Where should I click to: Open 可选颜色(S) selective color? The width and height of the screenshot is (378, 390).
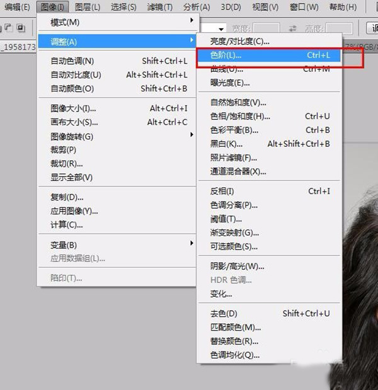point(270,246)
